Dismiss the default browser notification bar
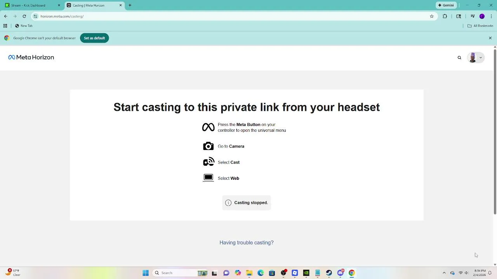Image resolution: width=497 pixels, height=279 pixels. (x=490, y=38)
